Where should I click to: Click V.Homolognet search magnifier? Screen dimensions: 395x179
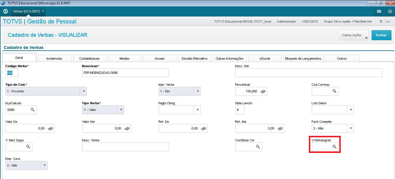tap(334, 147)
